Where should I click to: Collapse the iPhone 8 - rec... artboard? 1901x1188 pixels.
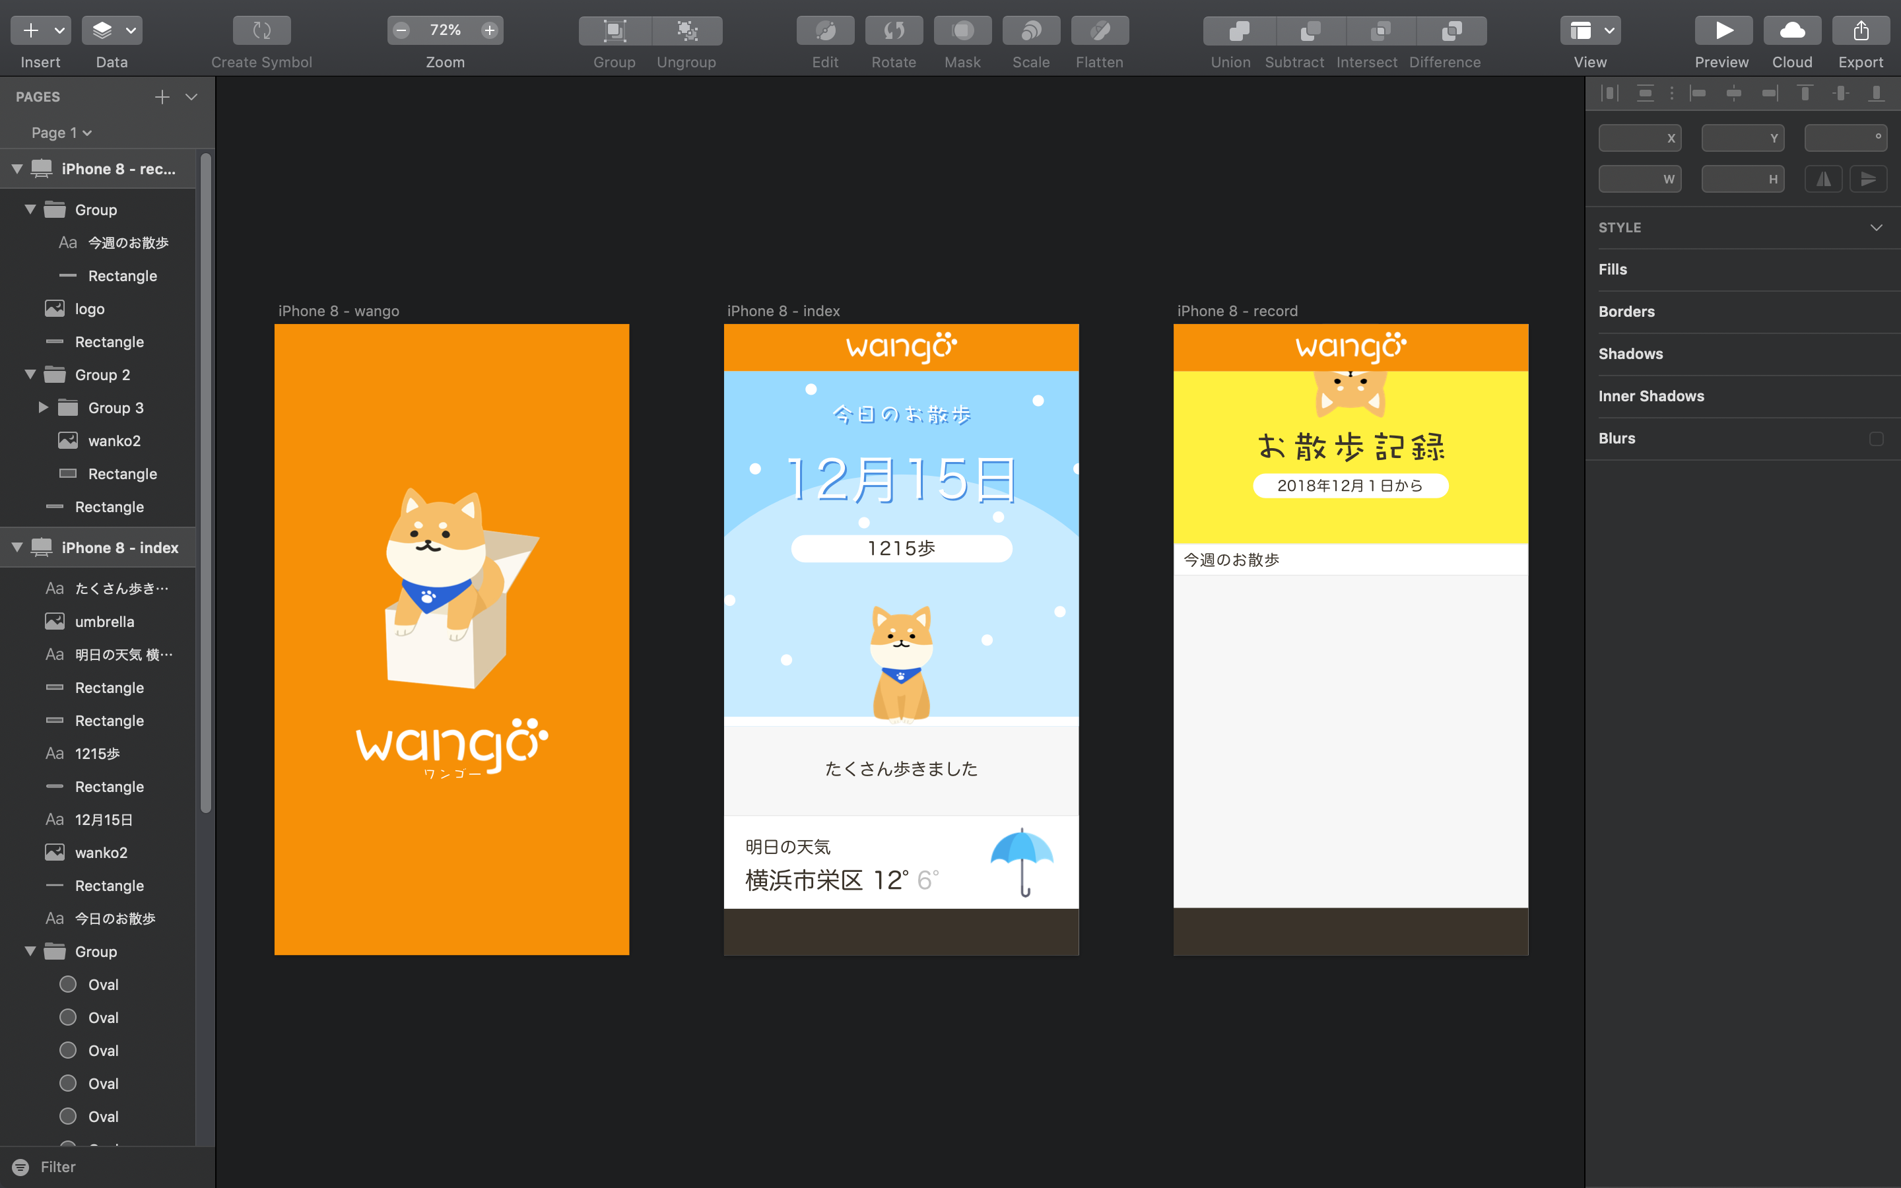click(17, 169)
